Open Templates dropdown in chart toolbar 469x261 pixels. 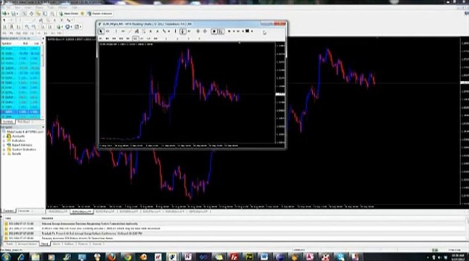click(x=80, y=27)
